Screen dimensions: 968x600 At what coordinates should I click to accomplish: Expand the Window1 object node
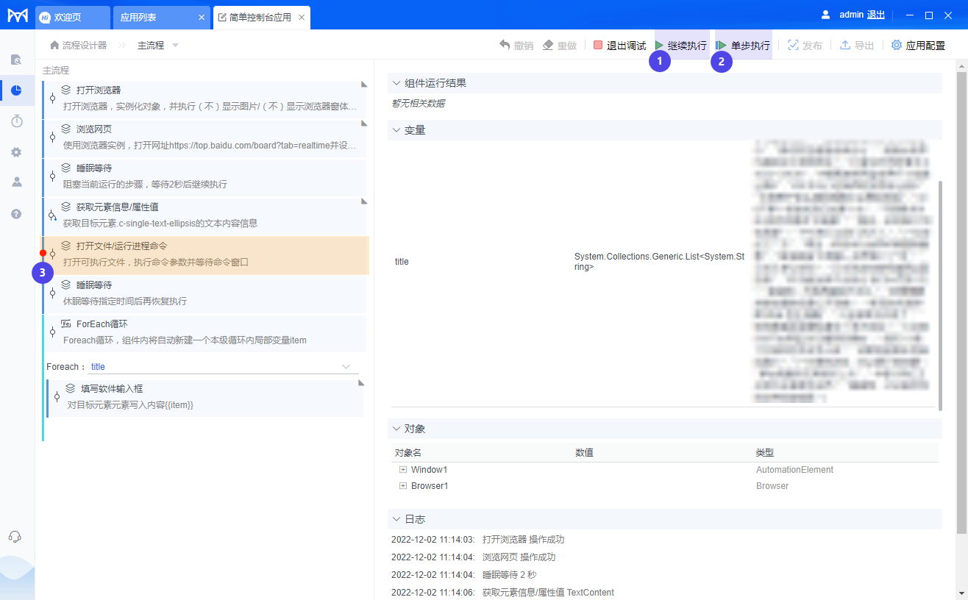[x=402, y=469]
